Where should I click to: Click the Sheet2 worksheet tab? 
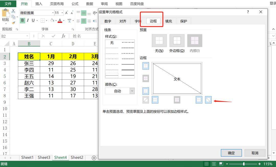77,158
